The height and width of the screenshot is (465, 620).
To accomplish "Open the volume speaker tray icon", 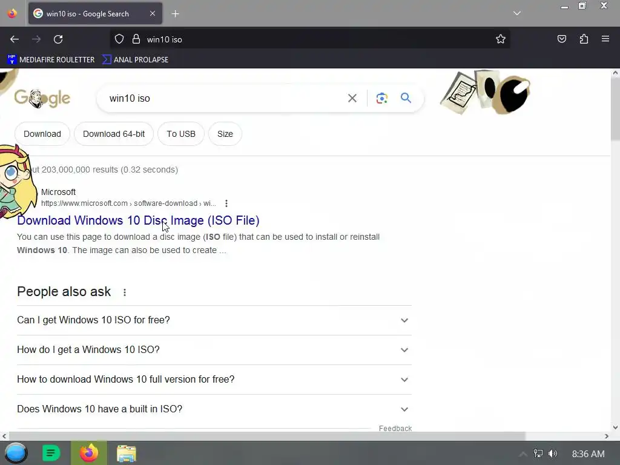I will coord(552,453).
